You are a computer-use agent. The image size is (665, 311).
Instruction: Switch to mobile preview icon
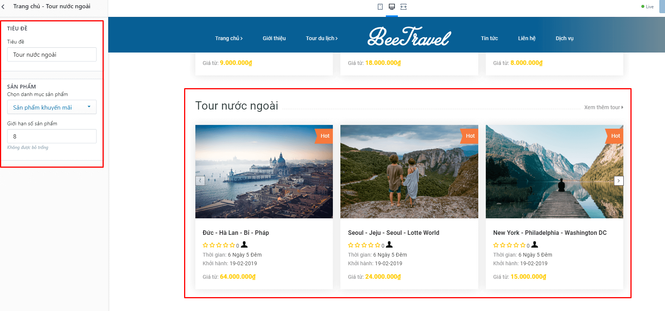coord(380,7)
